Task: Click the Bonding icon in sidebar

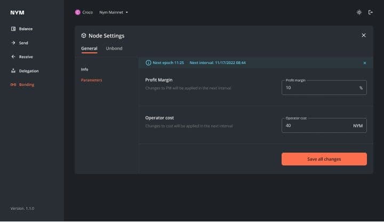Action: click(13, 85)
